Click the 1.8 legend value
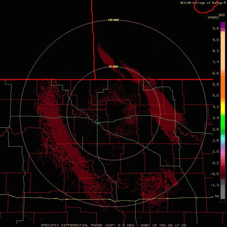The width and height of the screenshot is (227, 227). point(216,140)
